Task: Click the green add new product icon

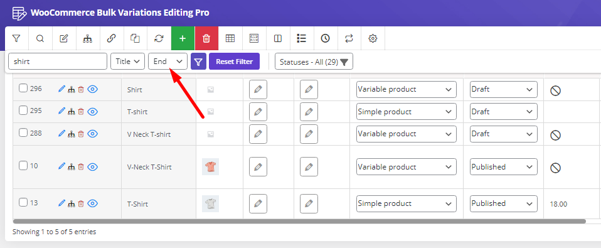Action: tap(183, 38)
